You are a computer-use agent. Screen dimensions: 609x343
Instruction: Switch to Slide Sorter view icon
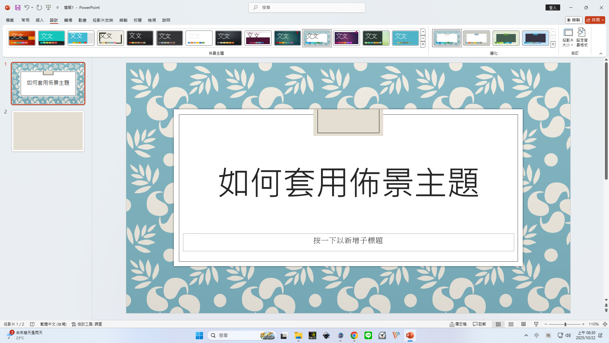(x=511, y=324)
